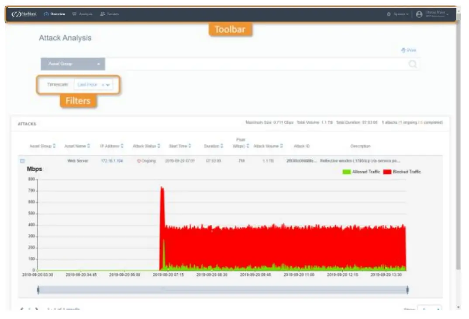Click inside the asset search field
Image resolution: width=469 pixels, height=319 pixels.
coord(256,64)
